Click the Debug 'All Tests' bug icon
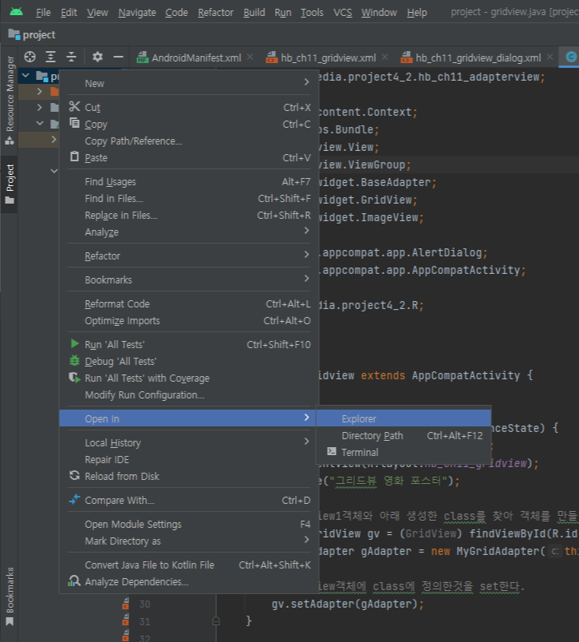The height and width of the screenshot is (642, 579). point(74,360)
